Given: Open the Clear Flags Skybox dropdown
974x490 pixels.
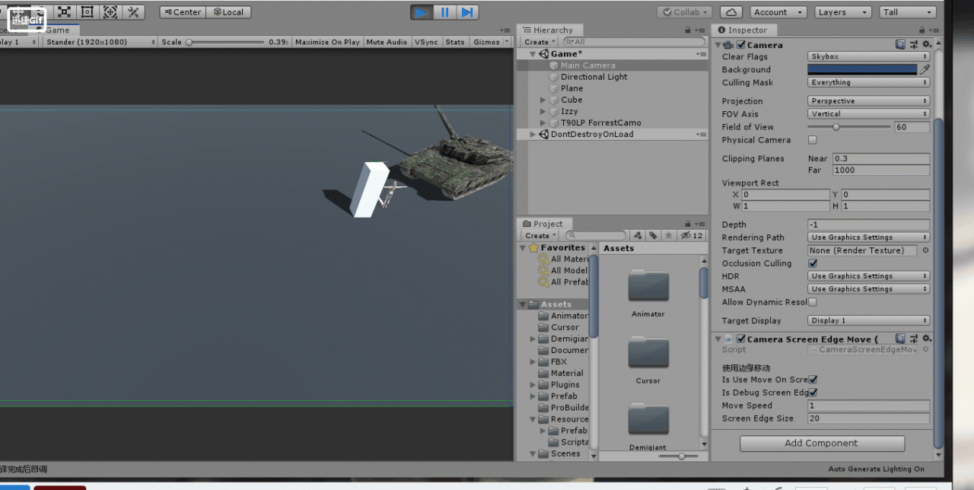Looking at the screenshot, I should [868, 56].
